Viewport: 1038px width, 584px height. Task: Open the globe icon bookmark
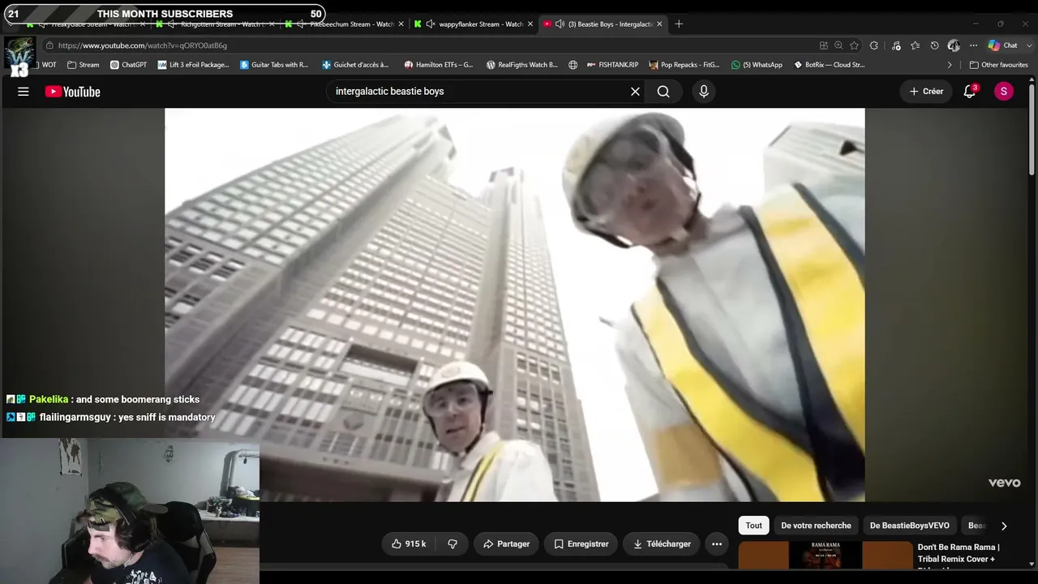pyautogui.click(x=573, y=65)
